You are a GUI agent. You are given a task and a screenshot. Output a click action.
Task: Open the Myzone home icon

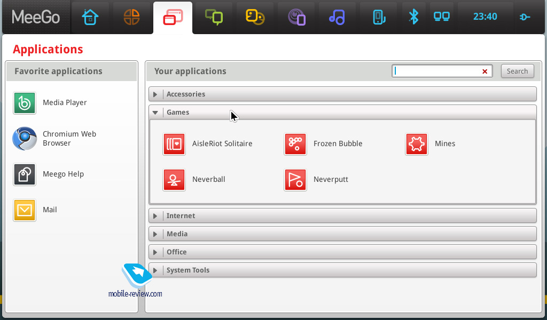[x=90, y=17]
